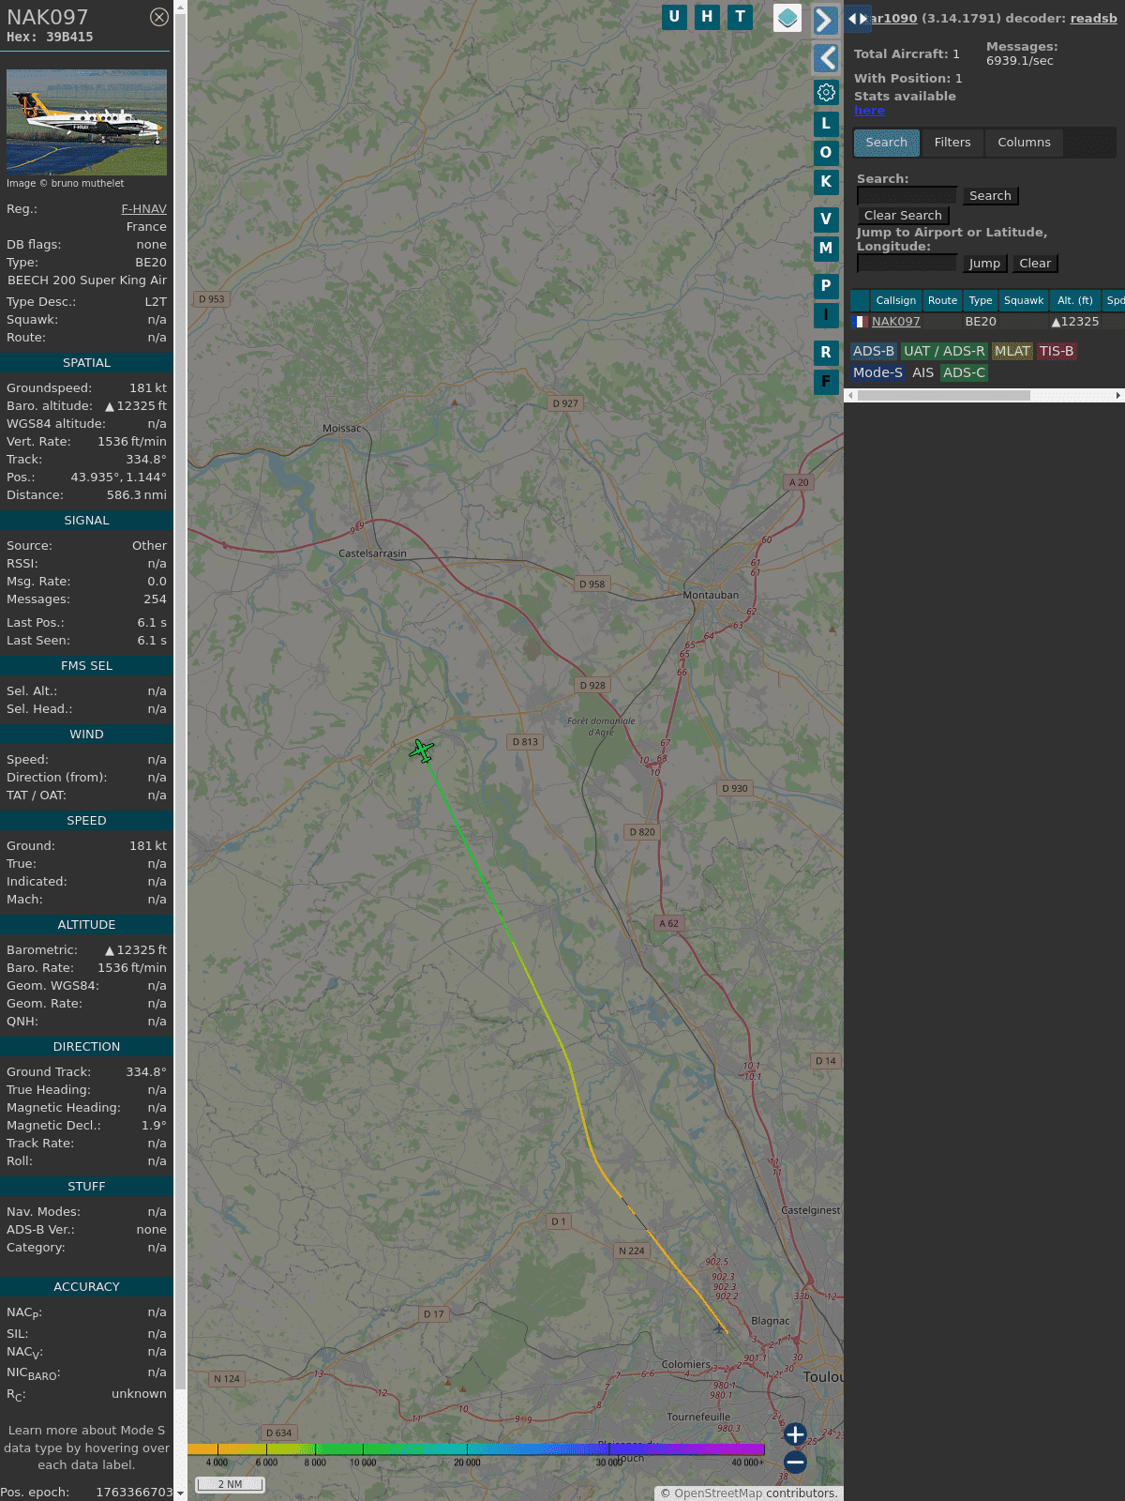Select the NAK097 aircraft icon on map

pos(422,750)
